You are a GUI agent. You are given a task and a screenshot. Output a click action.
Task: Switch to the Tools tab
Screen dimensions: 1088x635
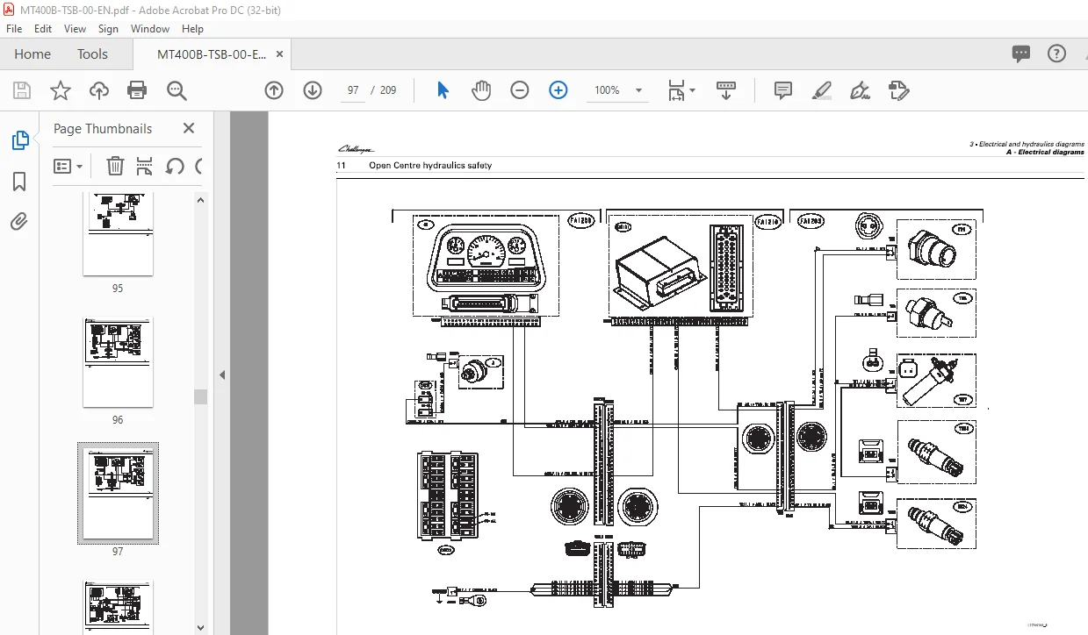pos(92,54)
